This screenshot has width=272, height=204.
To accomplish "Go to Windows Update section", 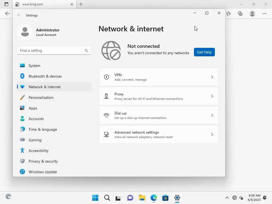I will 54,172.
